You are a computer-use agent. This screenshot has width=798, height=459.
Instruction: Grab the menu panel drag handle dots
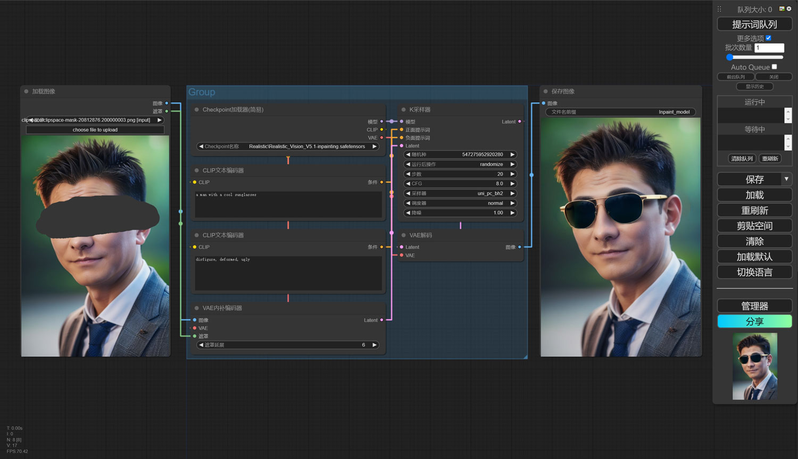point(719,9)
